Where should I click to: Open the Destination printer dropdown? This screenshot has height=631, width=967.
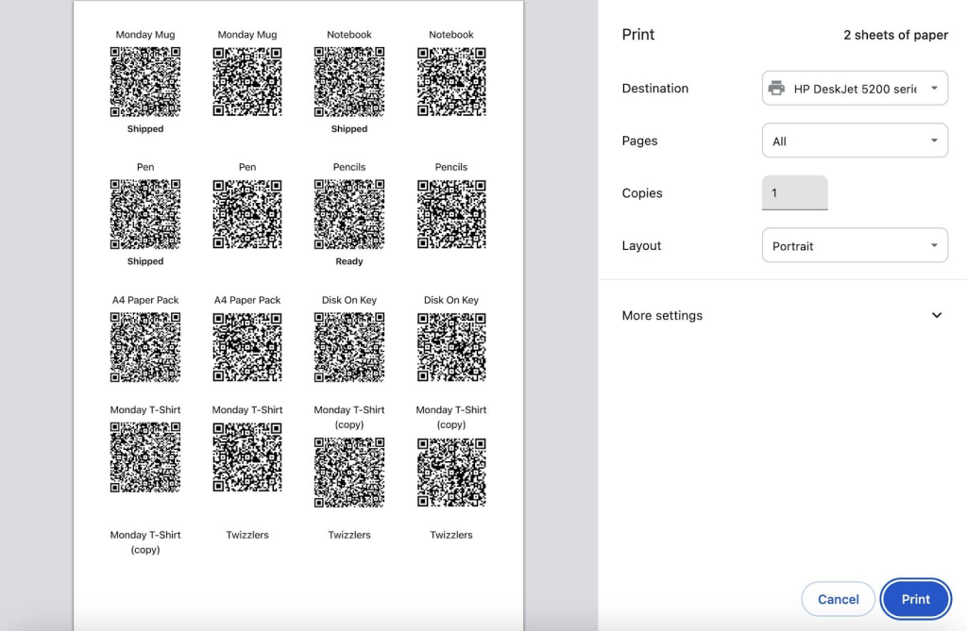tap(855, 89)
